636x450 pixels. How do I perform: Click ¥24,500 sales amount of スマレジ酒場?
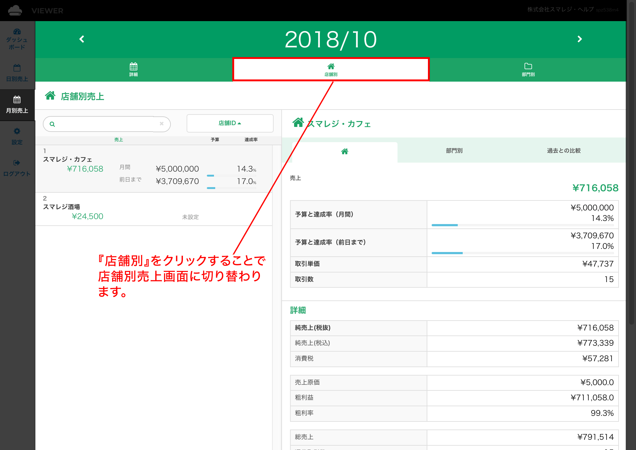tap(88, 216)
